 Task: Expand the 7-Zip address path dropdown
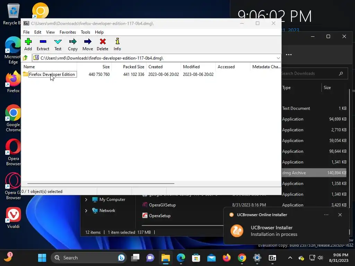(x=278, y=58)
